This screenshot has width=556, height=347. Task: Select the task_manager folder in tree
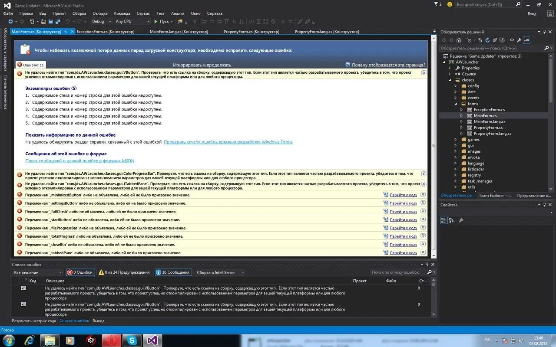pyautogui.click(x=480, y=181)
